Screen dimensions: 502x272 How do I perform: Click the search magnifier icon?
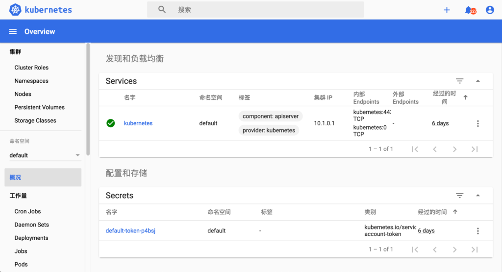[162, 10]
